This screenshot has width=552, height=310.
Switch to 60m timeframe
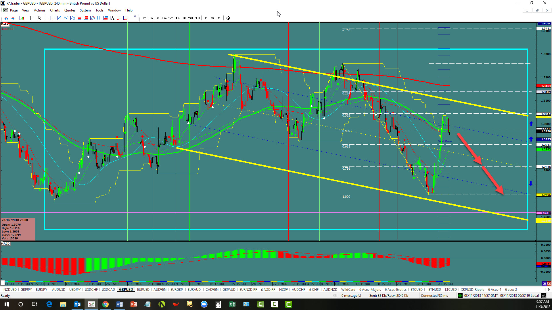[x=184, y=18]
